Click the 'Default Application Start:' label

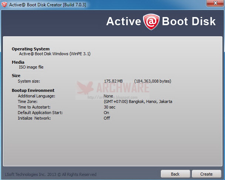tap(40, 113)
